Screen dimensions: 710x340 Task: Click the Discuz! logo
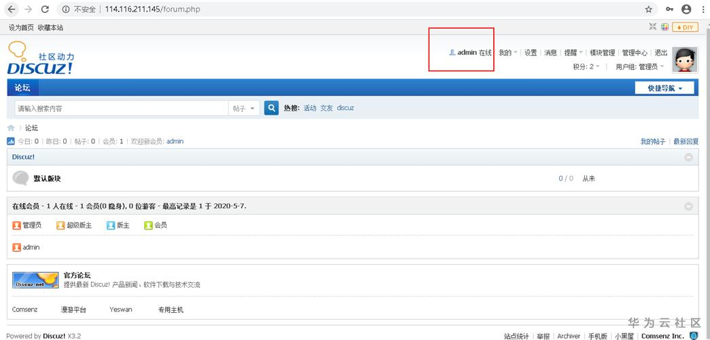40,58
